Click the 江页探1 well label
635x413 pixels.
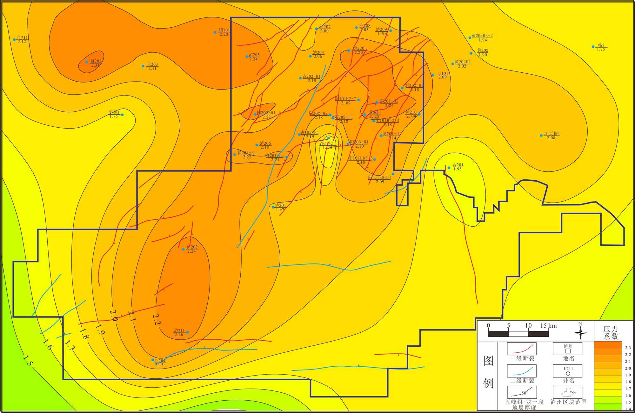click(x=551, y=134)
